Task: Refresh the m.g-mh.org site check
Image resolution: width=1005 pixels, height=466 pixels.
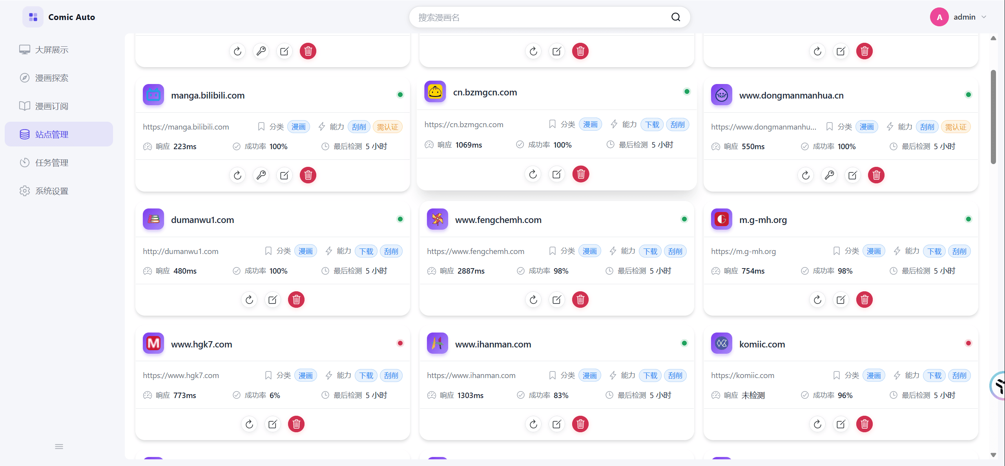Action: (817, 300)
